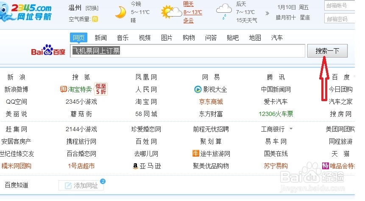
Task: Open the 58同城 link
Action: [x=146, y=114]
